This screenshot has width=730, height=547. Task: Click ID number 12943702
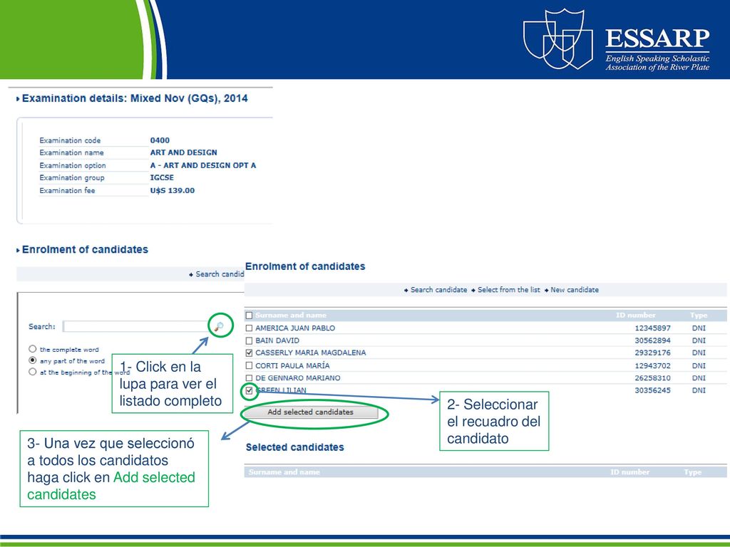click(x=653, y=365)
